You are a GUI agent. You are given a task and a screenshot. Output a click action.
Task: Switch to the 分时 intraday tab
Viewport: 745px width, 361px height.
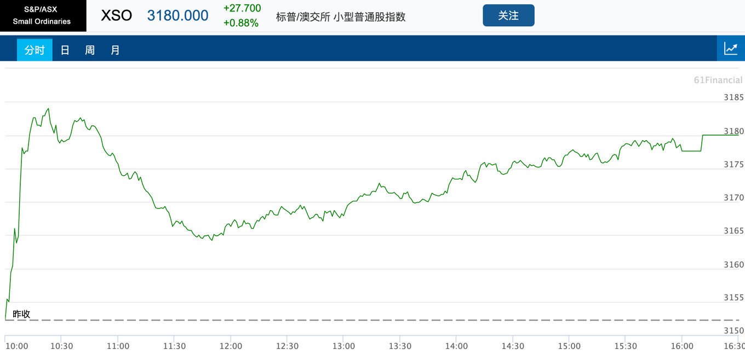35,50
